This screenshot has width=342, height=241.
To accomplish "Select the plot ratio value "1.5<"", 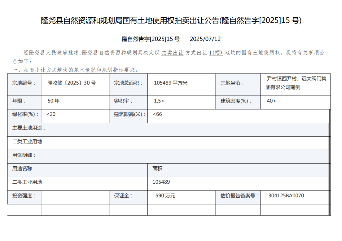I will click(159, 101).
